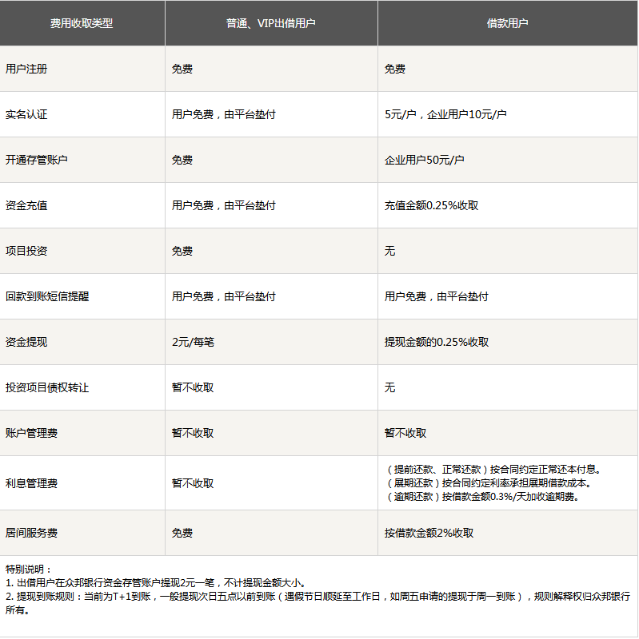The height and width of the screenshot is (639, 639).
Task: Click the 实名认证 row label
Action: [x=26, y=114]
